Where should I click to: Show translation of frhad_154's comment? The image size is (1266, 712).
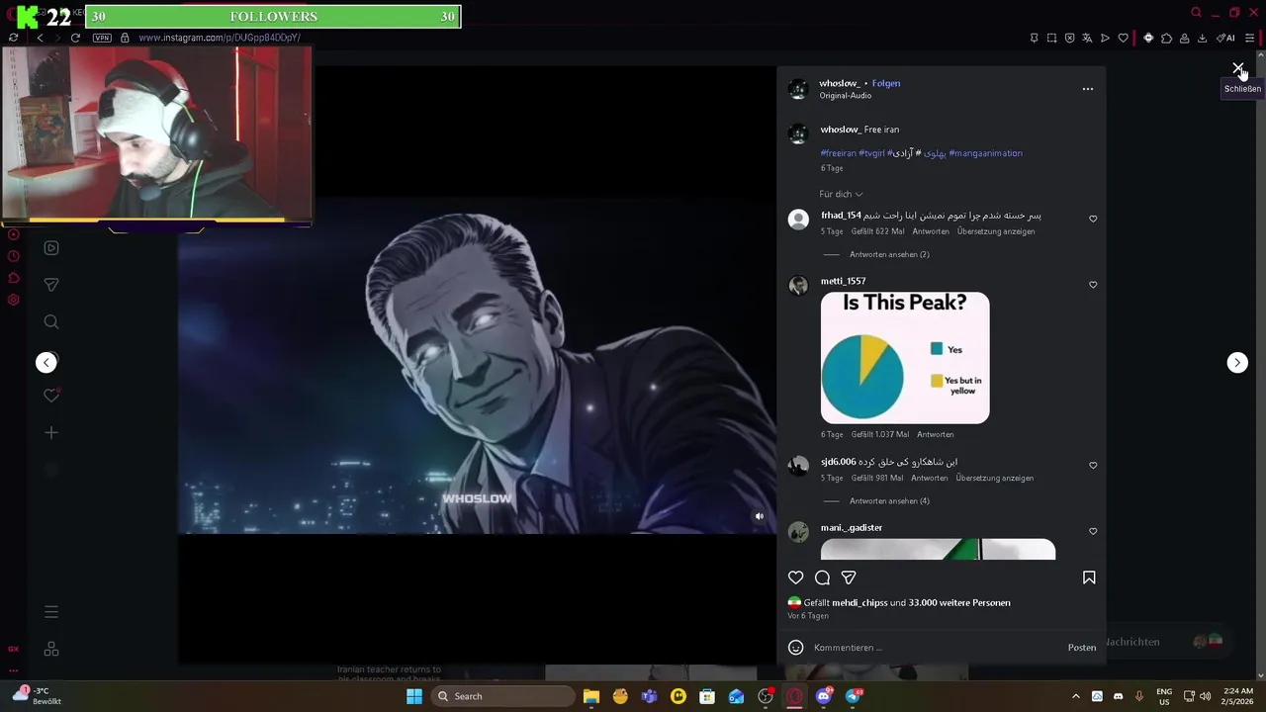[996, 231]
